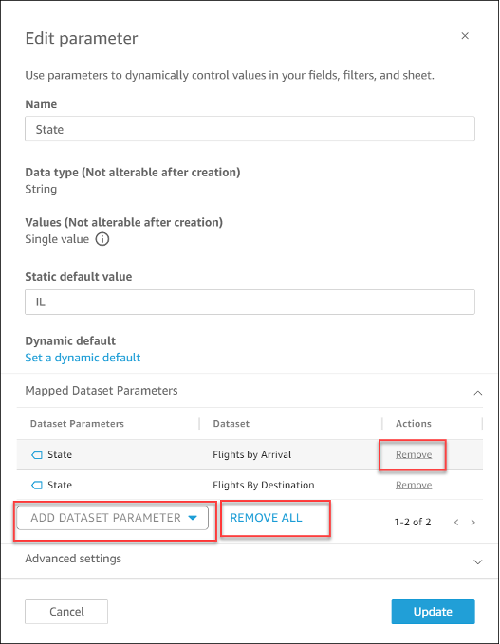Remove the Flights By Destination mapping
The width and height of the screenshot is (500, 644).
click(414, 485)
